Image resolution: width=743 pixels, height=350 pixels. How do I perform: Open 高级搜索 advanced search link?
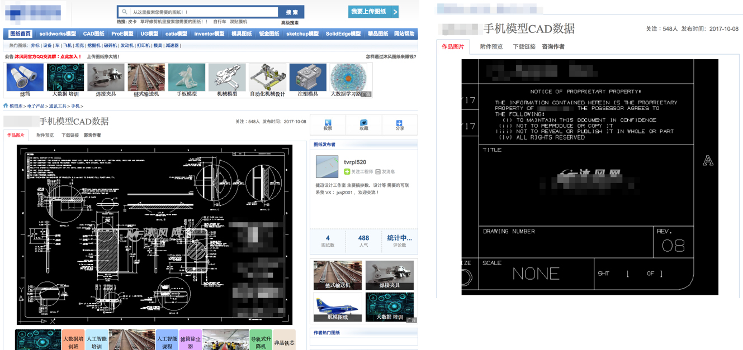(x=290, y=23)
